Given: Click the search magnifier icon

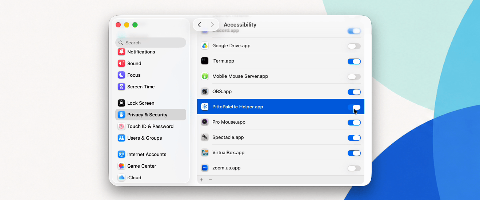Looking at the screenshot, I should pyautogui.click(x=121, y=43).
